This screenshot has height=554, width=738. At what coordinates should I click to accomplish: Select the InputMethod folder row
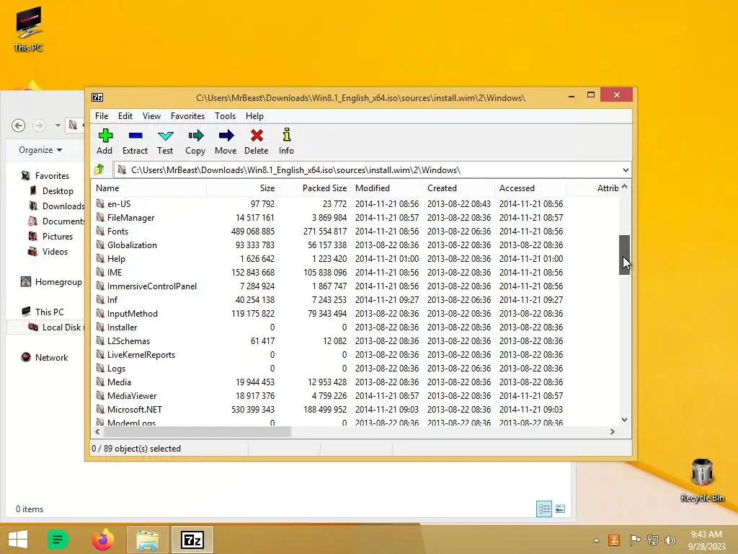point(355,313)
